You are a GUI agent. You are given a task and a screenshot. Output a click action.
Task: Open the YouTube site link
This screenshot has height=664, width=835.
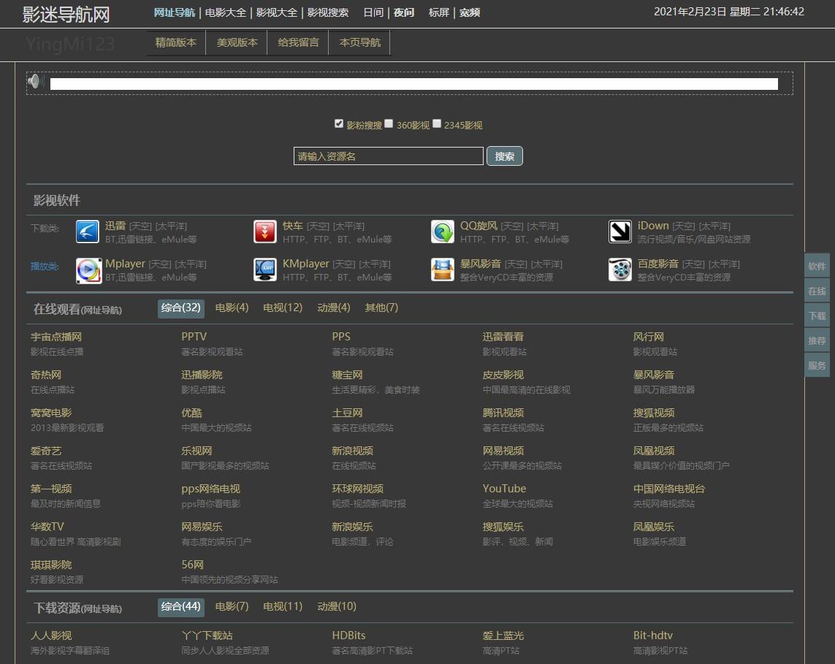[x=504, y=489]
